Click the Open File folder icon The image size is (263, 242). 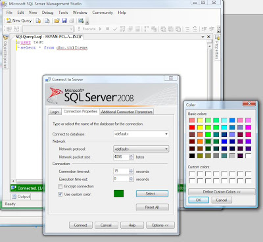[x=57, y=21]
